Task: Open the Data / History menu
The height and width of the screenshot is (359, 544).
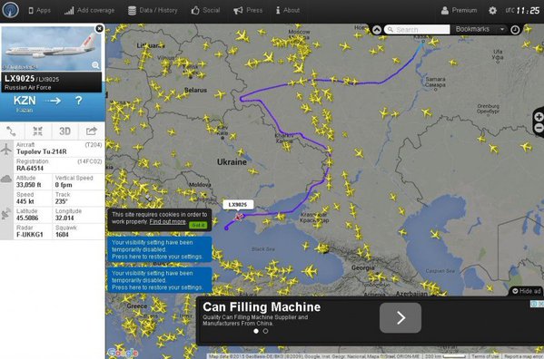Action: (x=153, y=10)
